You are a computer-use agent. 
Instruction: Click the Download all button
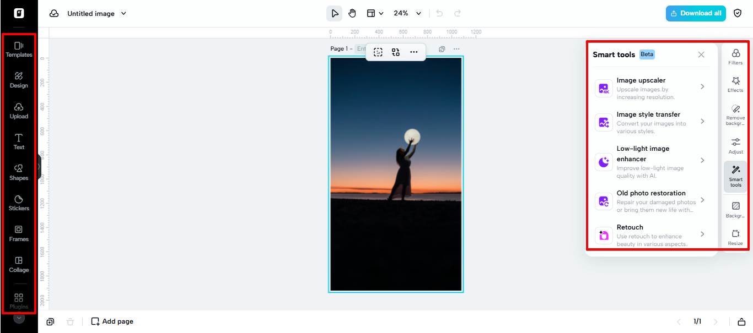tap(696, 13)
